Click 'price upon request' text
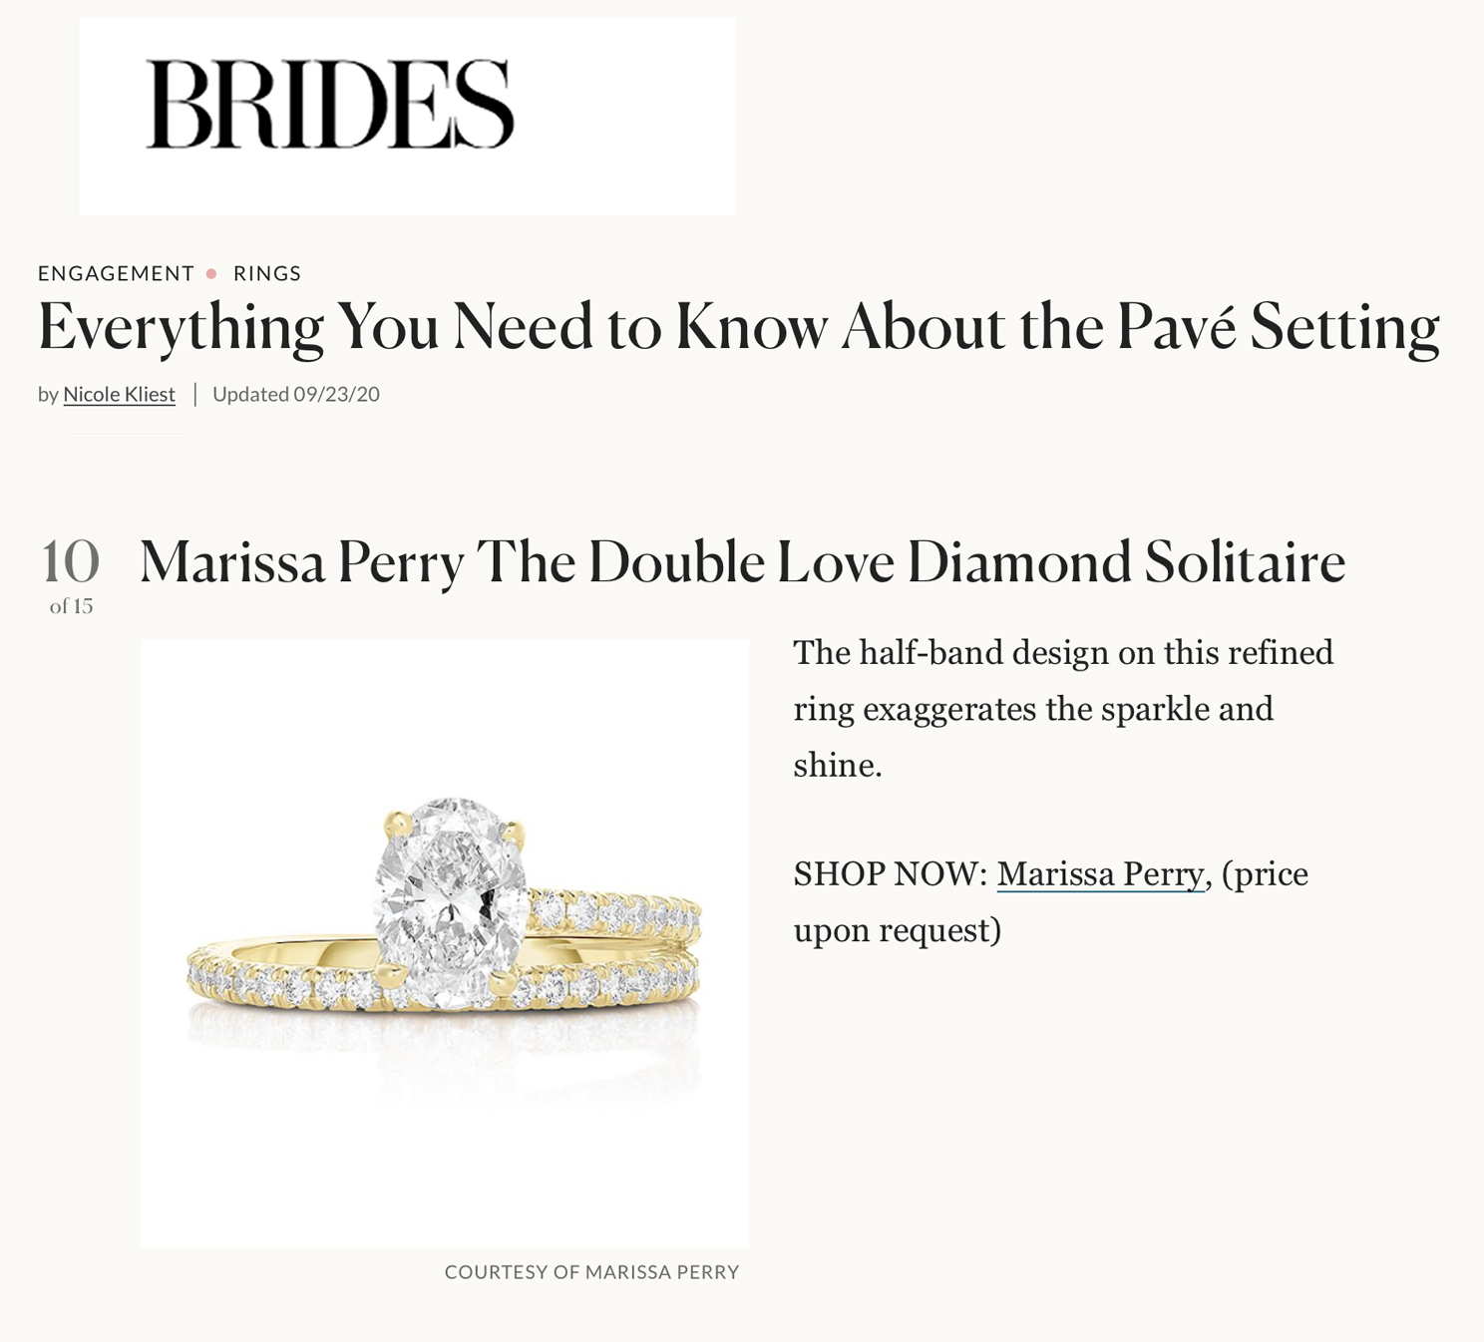This screenshot has width=1484, height=1342. (x=1051, y=902)
